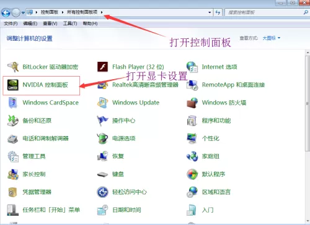
Task: Open the Windows Update icon
Action: (102, 103)
